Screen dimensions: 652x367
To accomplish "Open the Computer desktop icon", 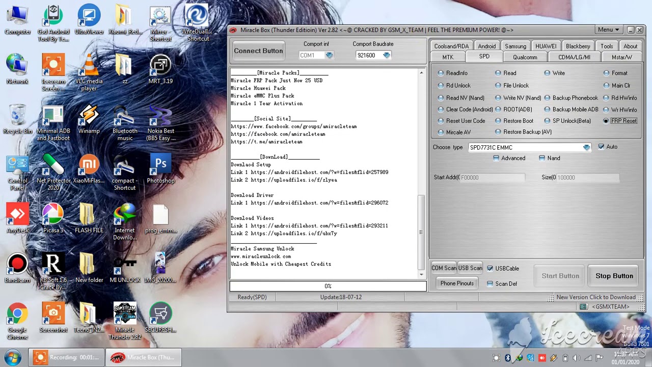I will coord(17,20).
